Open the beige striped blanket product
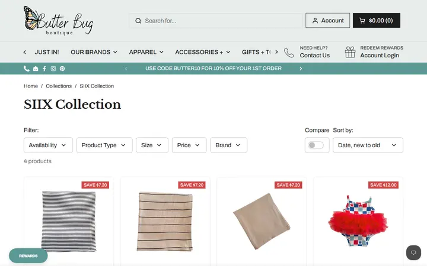This screenshot has height=266, width=427. click(165, 222)
